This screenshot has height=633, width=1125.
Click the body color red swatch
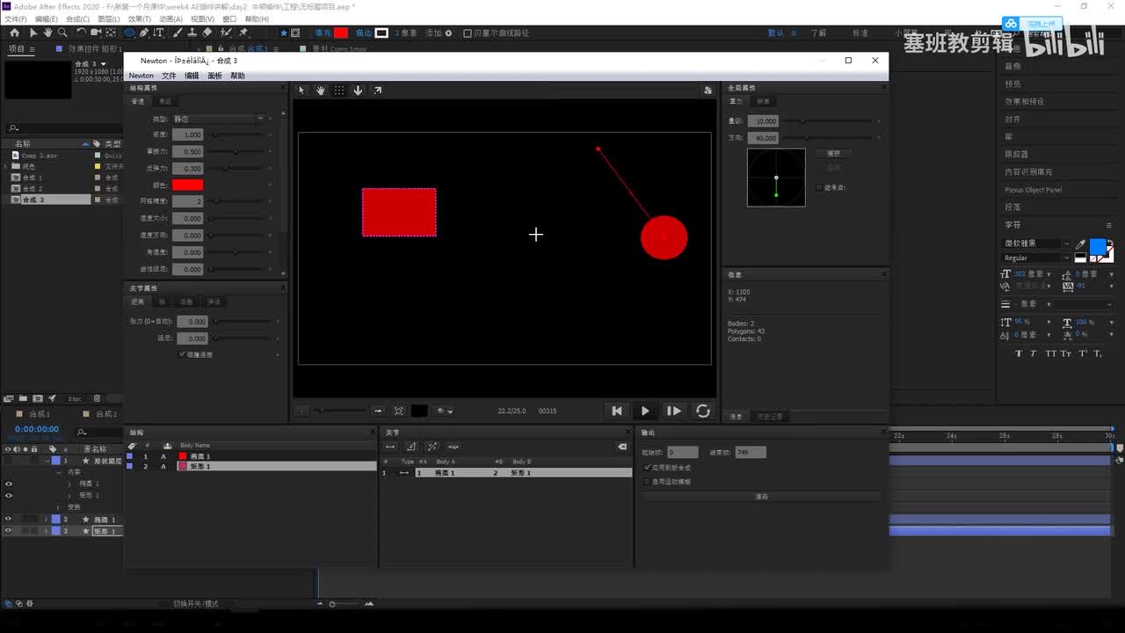(x=187, y=185)
